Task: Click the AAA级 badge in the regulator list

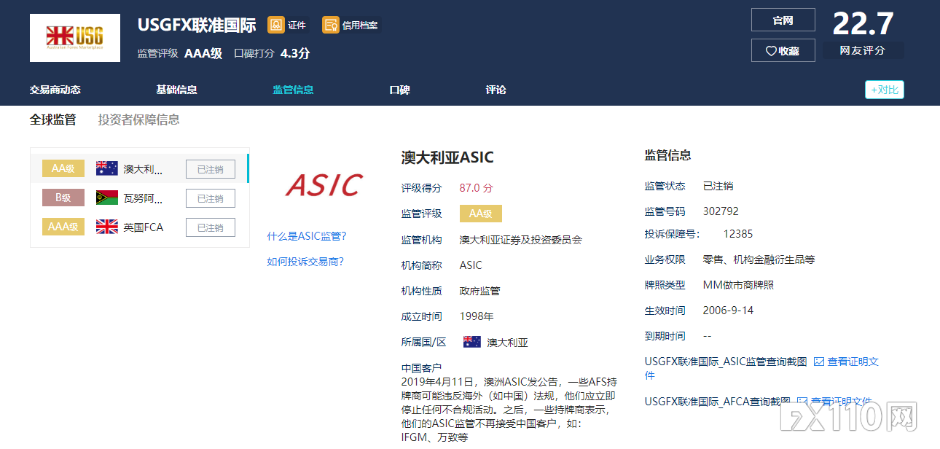Action: point(63,227)
